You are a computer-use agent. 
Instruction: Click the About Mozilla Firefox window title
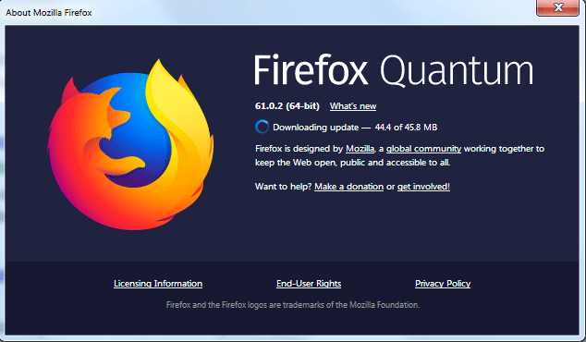tap(49, 13)
